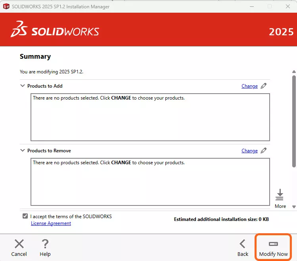Open Help with the question mark icon
This screenshot has width=297, height=261.
coord(45,244)
